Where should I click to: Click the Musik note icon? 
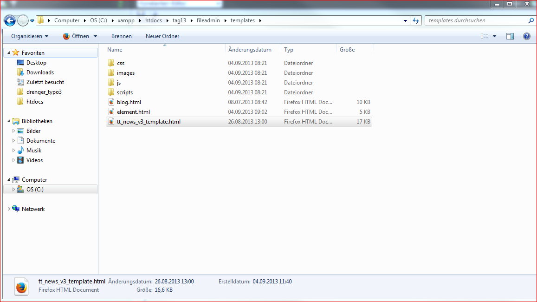click(x=20, y=151)
